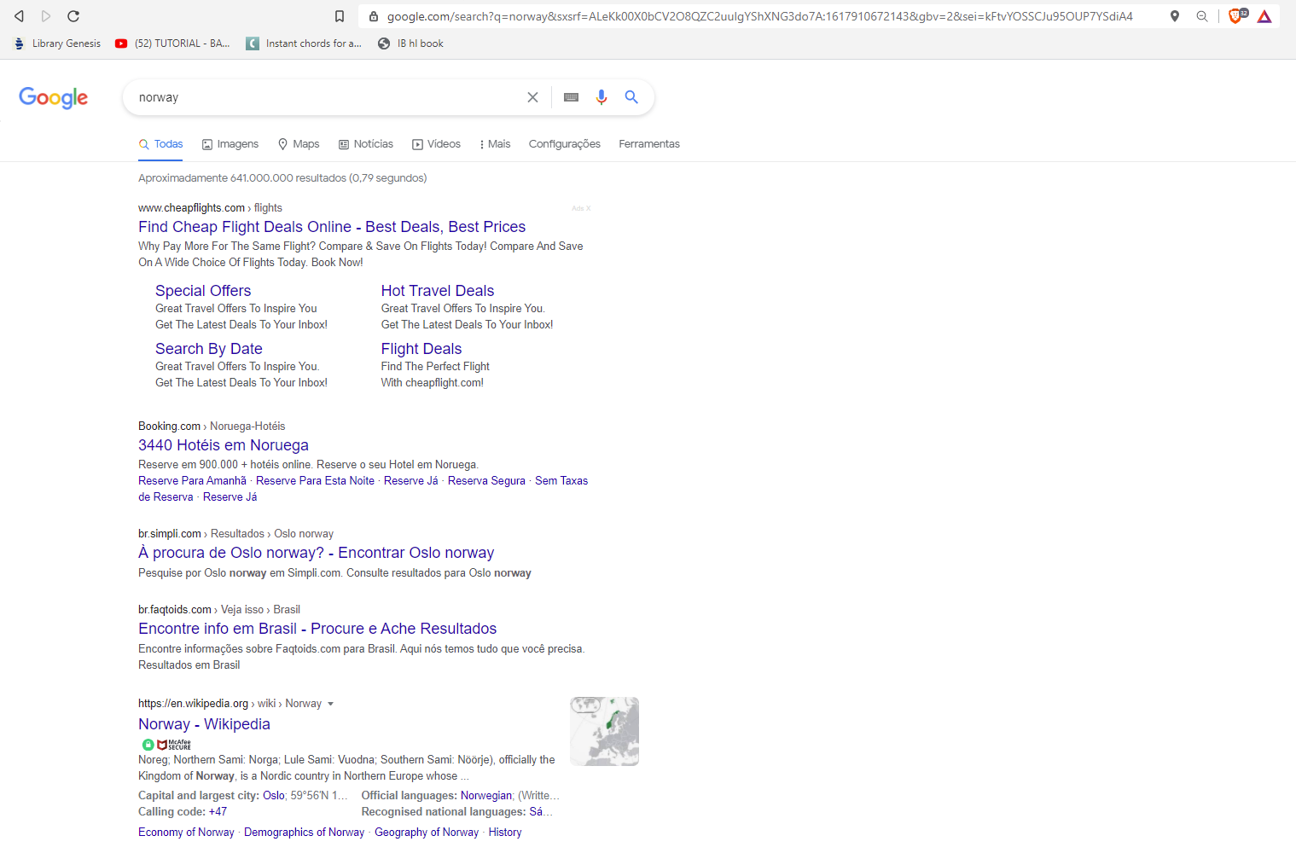This screenshot has height=859, width=1296.
Task: Click the padlock site security icon
Action: pos(374,16)
